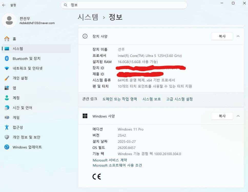The width and height of the screenshot is (248, 192).
Task: Open Microsoft 소프트웨어 사용 조건 link
Action: [117, 165]
